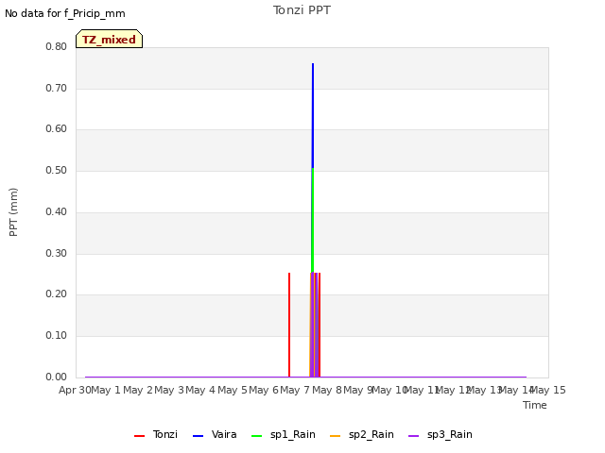Click the 'May 12' x-axis label
The image size is (605, 453).
click(453, 390)
